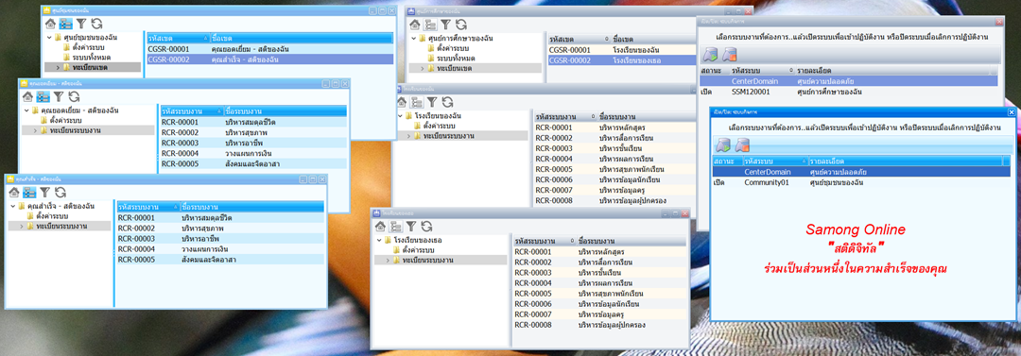Toggle tree view icon in โรงเรียนของฉัน window
This screenshot has width=1021, height=356.
pos(417,102)
